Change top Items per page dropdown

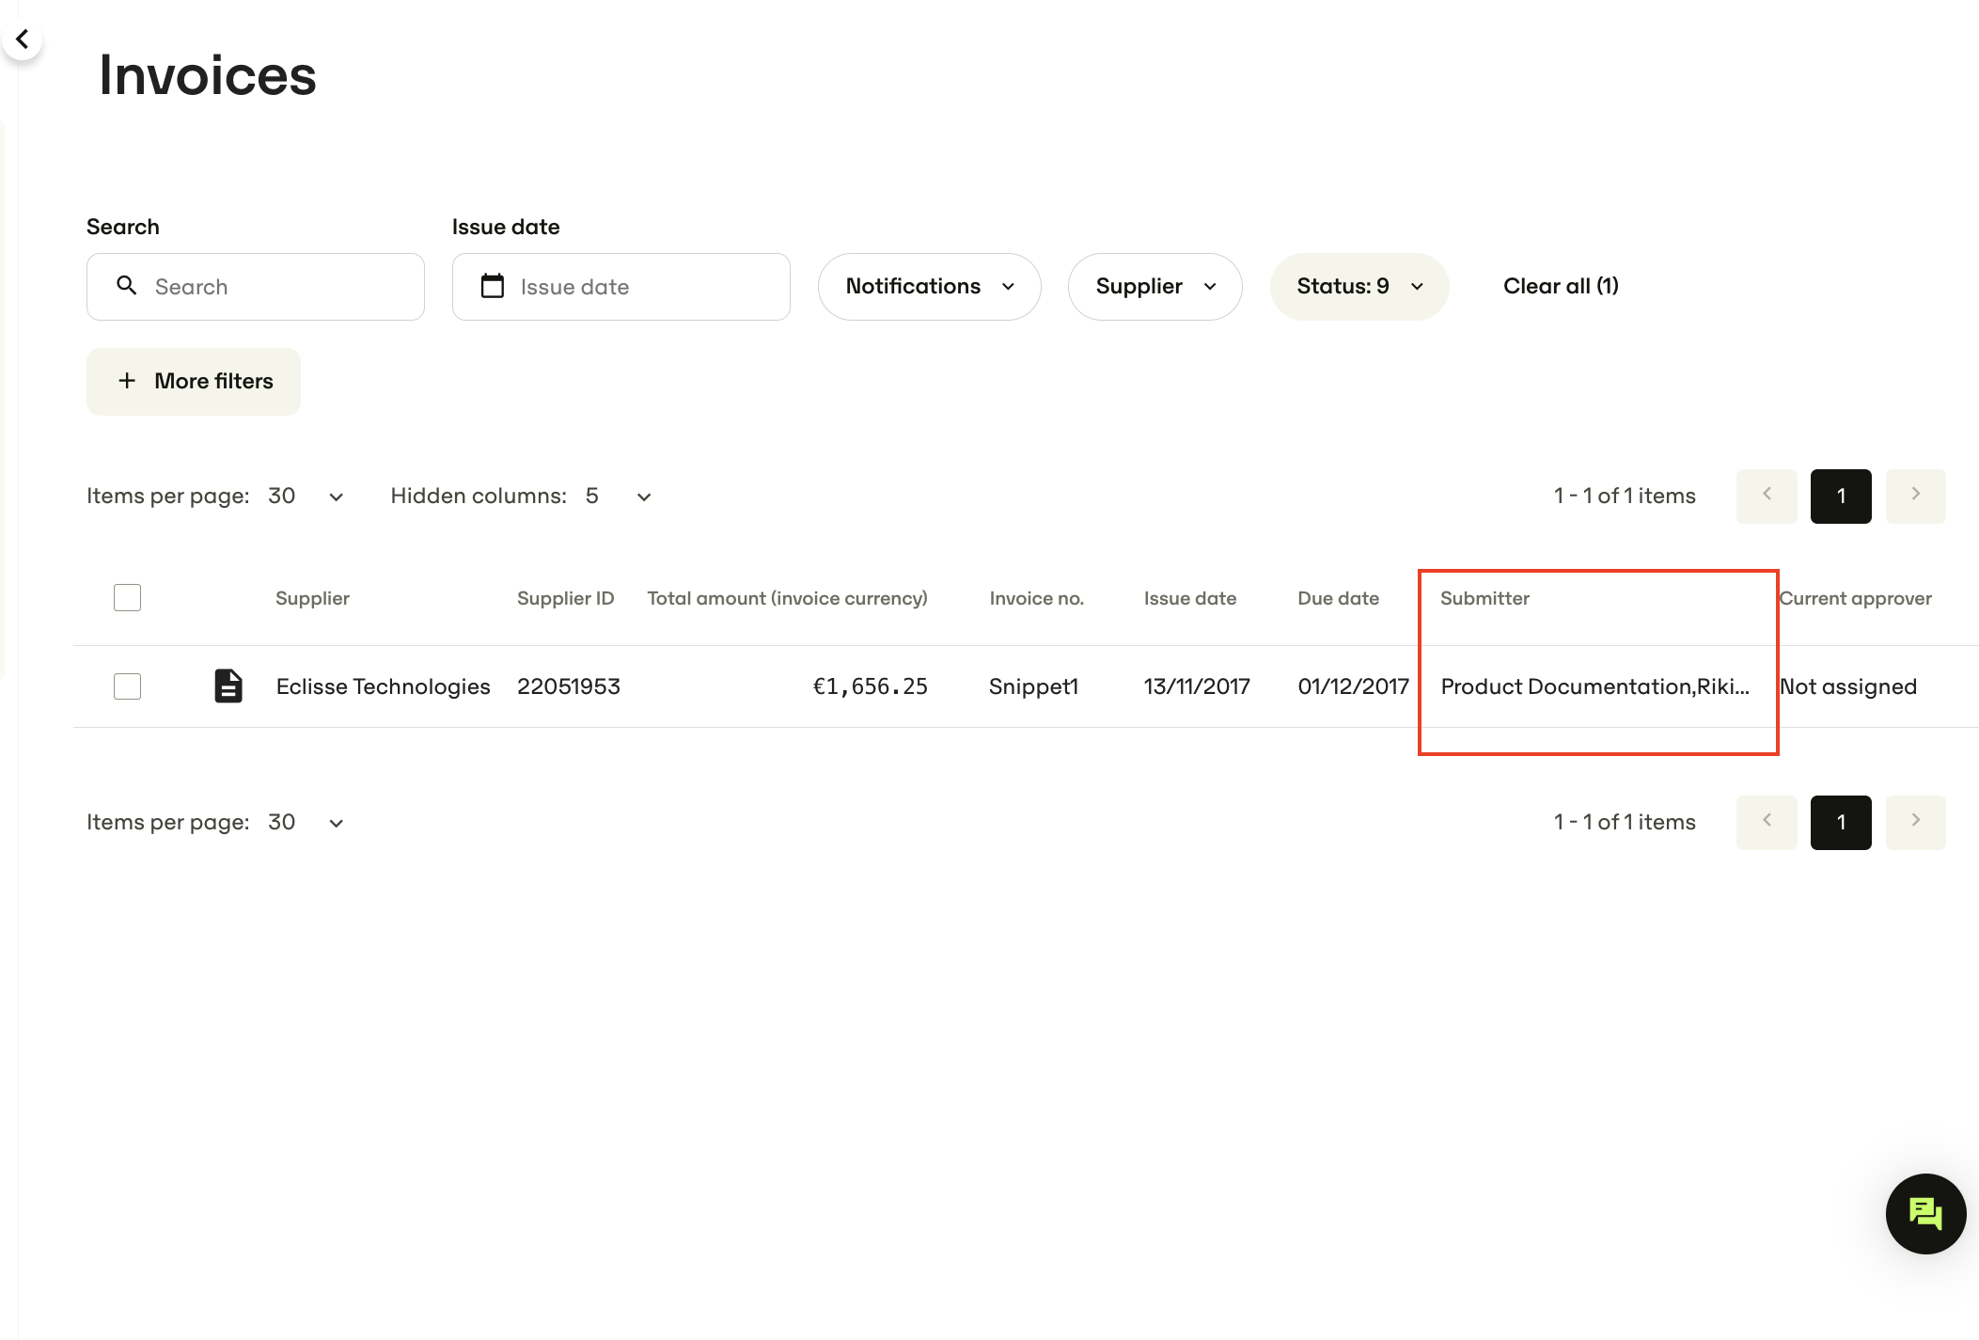point(306,496)
